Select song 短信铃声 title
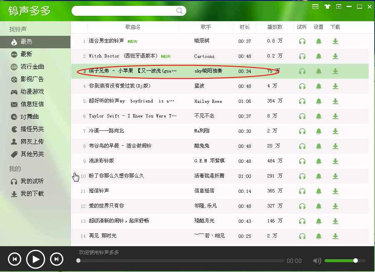Image resolution: width=375 pixels, height=272 pixels. tap(99, 191)
